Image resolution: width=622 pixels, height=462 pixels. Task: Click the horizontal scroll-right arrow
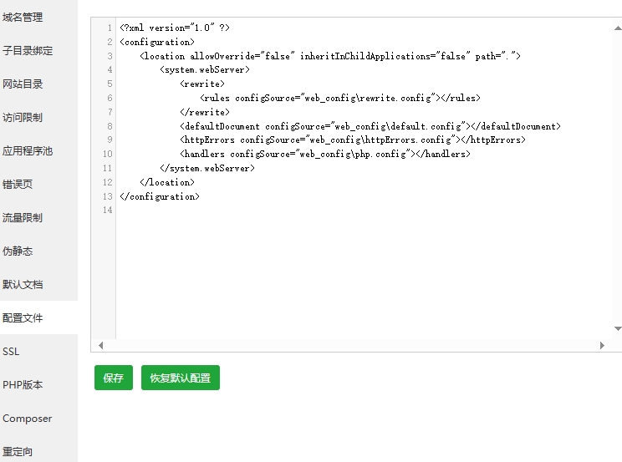pos(602,345)
